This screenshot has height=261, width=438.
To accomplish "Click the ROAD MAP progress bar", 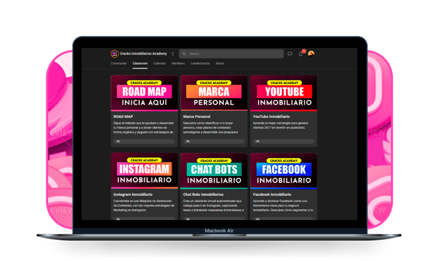I will (144, 141).
